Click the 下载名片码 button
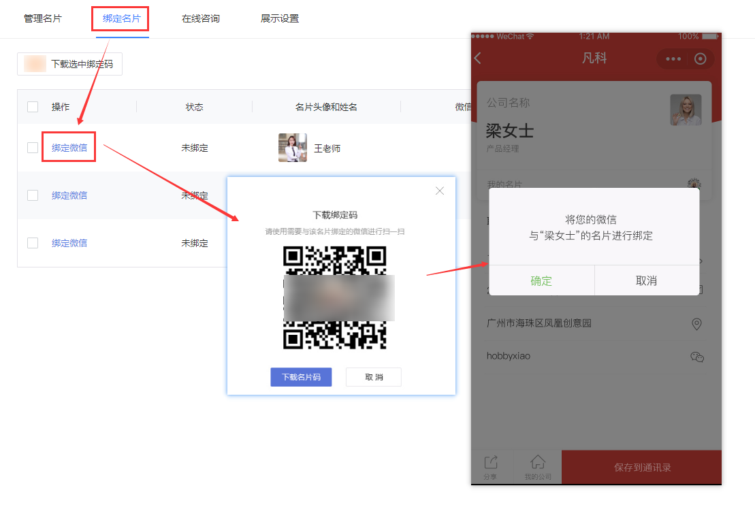Viewport: 755px width, 505px height. click(301, 377)
